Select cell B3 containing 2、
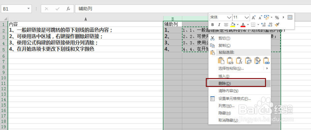Viewport: 311px width, 130px height. 173,36
